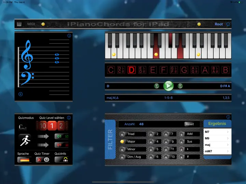Click small play button left of main play
The width and height of the screenshot is (246, 184).
point(156,86)
